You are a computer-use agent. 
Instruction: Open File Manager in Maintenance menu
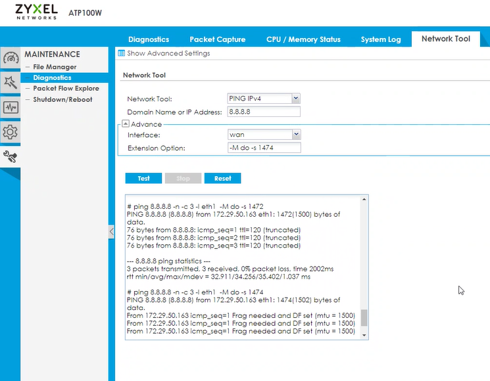click(55, 67)
